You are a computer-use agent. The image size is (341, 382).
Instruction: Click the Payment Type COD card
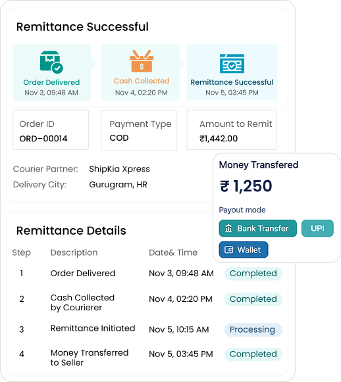(x=139, y=131)
